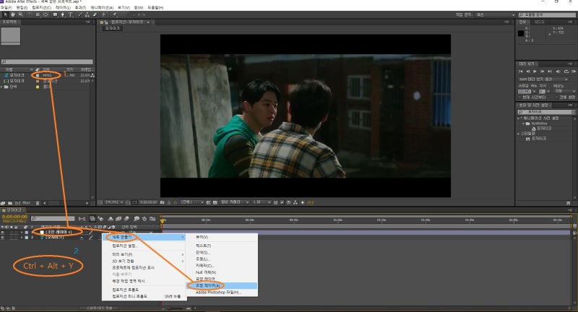578x312 pixels.
Task: Hide layer 2 using its eye icon
Action: point(3,238)
